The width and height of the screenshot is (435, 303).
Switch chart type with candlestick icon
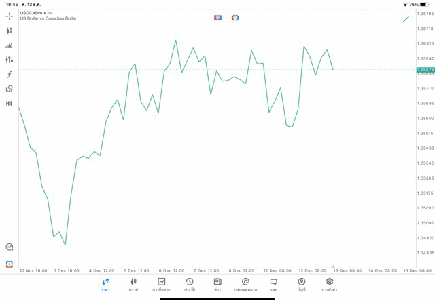[9, 31]
